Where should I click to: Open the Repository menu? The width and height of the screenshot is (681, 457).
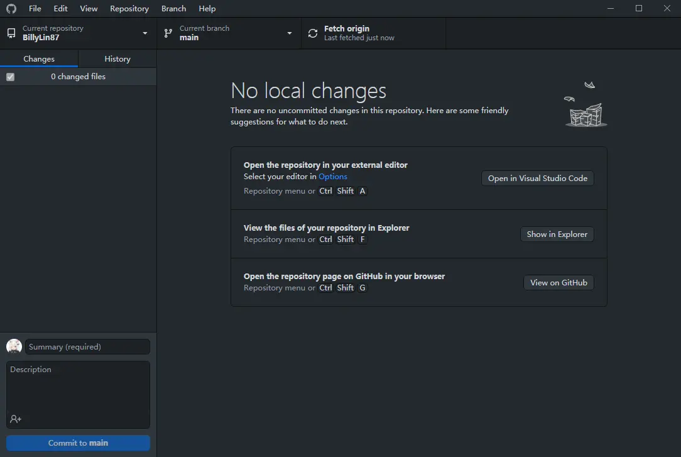click(129, 8)
